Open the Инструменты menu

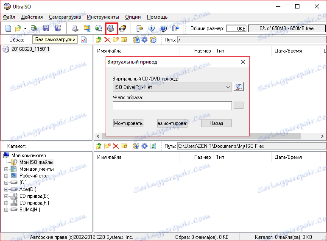point(103,17)
